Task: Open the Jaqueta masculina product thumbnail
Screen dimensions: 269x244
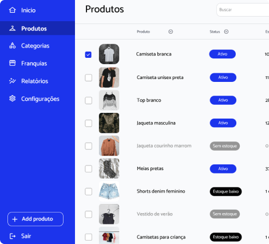Action: click(109, 123)
